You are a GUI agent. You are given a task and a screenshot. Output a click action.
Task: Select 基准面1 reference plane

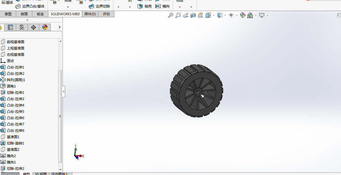tap(13, 137)
